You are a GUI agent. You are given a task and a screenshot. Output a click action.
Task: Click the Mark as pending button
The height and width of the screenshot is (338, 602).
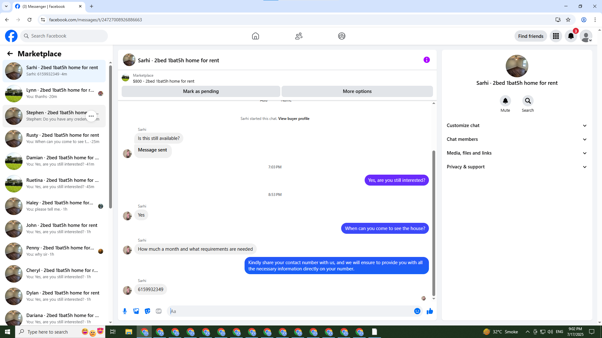(201, 91)
